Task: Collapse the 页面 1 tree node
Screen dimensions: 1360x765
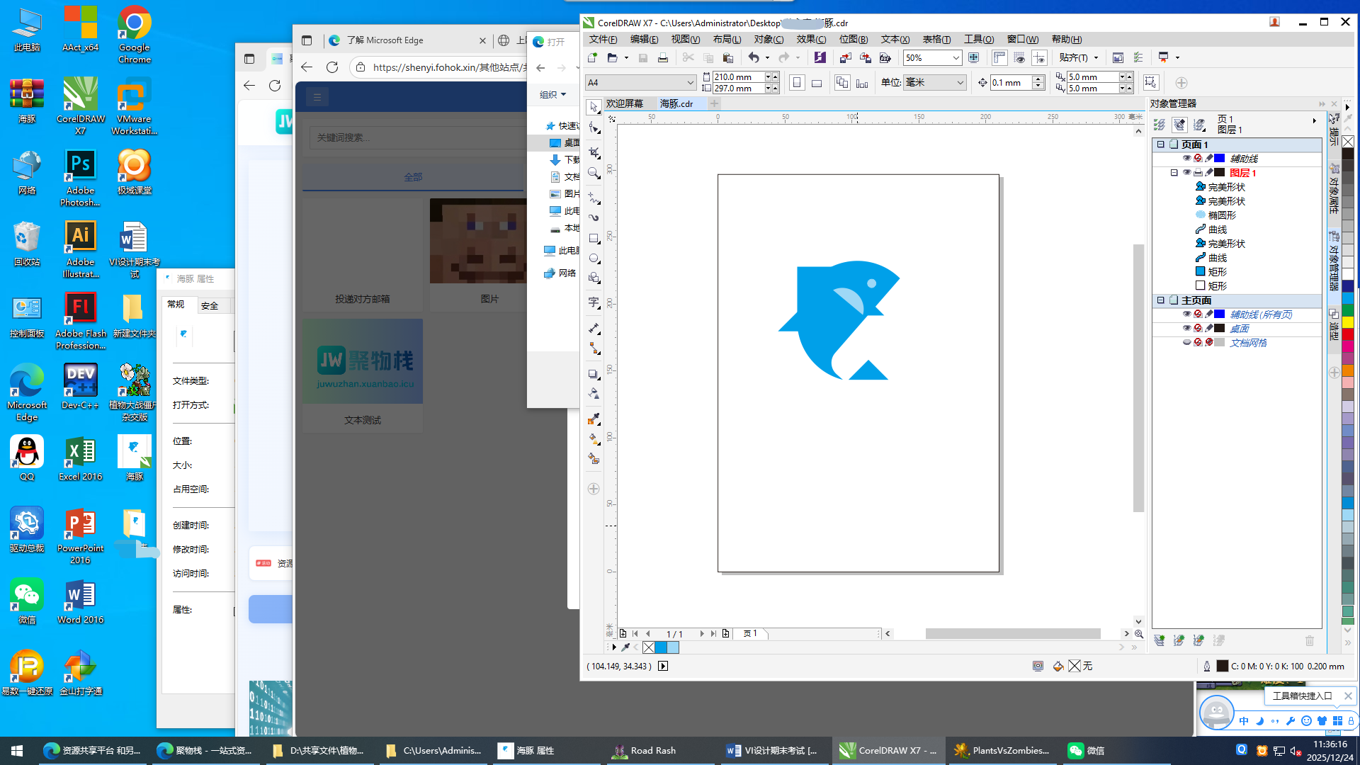Action: click(x=1161, y=144)
